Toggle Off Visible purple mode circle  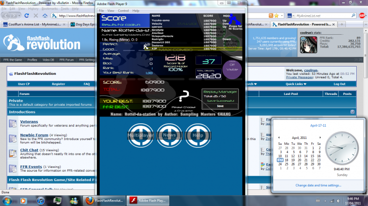[x=232, y=69]
